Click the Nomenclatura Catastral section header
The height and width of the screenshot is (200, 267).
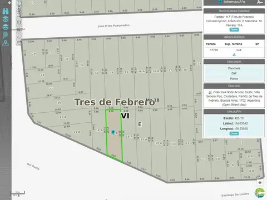pyautogui.click(x=234, y=11)
